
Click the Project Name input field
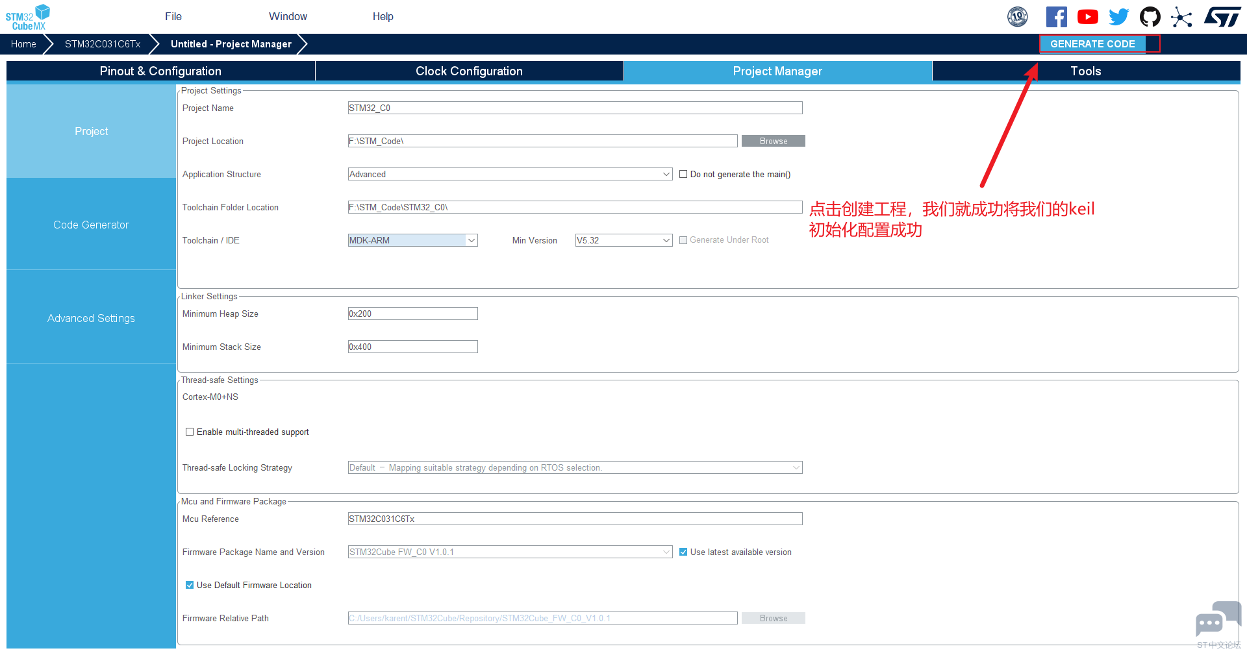click(x=575, y=108)
